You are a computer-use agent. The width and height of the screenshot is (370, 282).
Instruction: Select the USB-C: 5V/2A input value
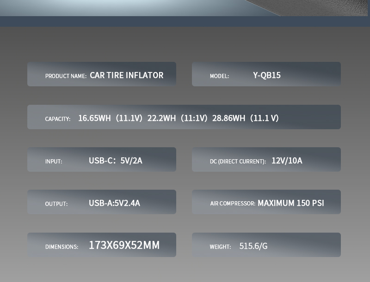pos(116,161)
